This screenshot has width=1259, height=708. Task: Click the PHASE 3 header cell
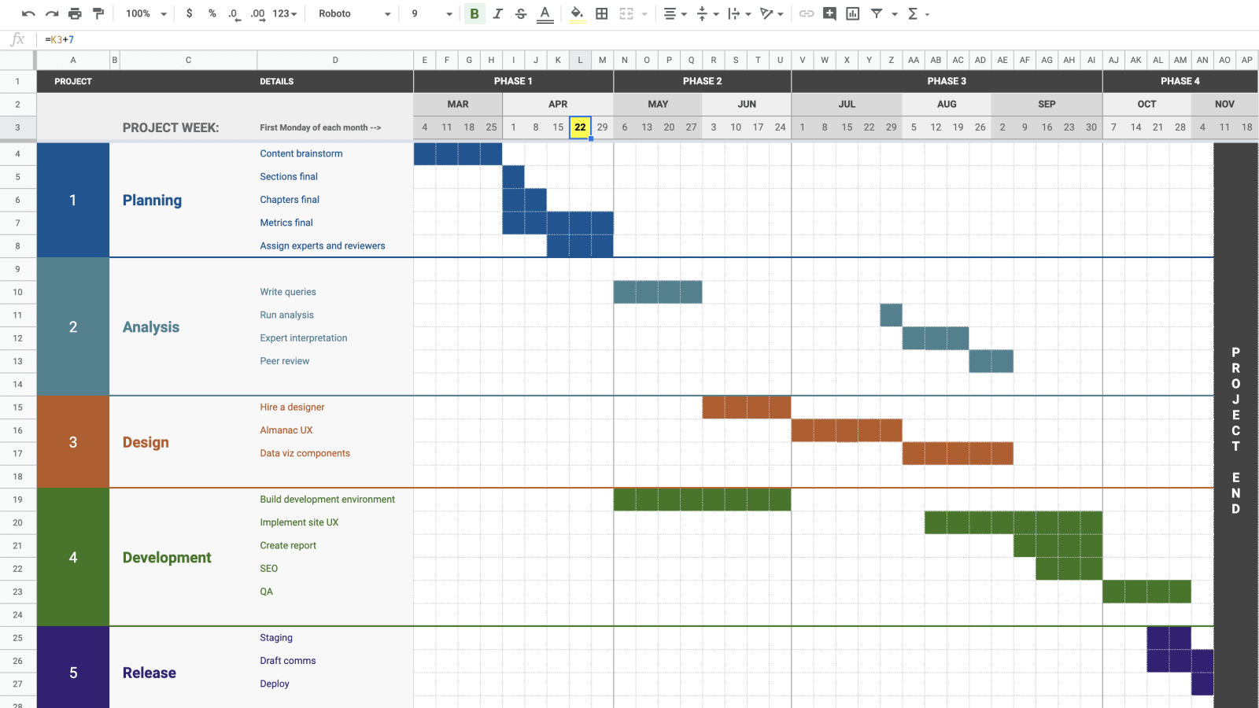947,81
